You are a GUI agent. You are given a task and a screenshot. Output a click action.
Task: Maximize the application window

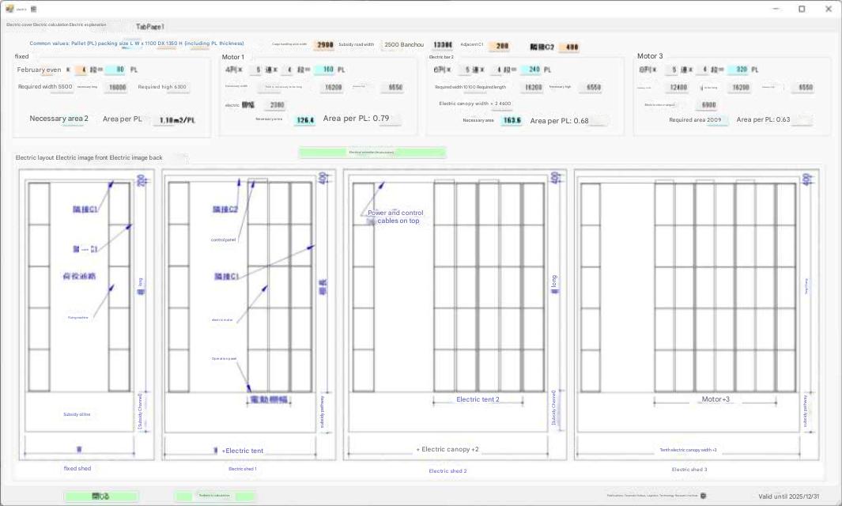(x=801, y=9)
